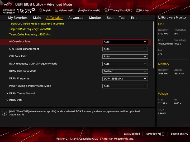This screenshot has width=190, height=142.
Task: Select the DRAM Frequency label
Action: click(x=19, y=78)
